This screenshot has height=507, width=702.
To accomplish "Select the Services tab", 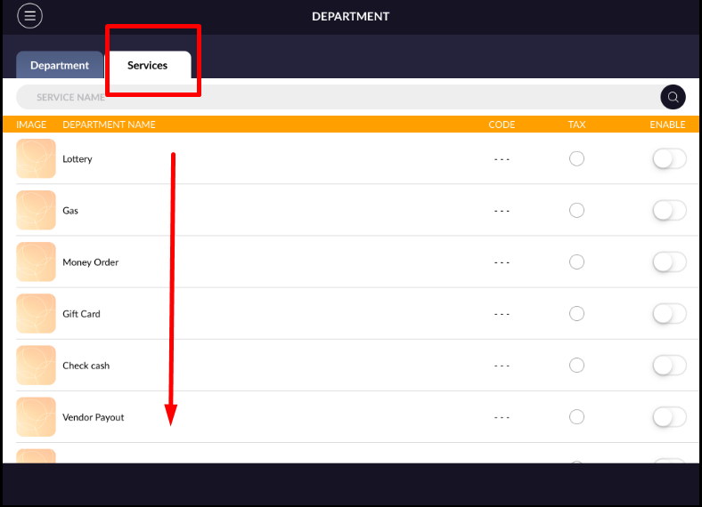I will click(x=147, y=65).
